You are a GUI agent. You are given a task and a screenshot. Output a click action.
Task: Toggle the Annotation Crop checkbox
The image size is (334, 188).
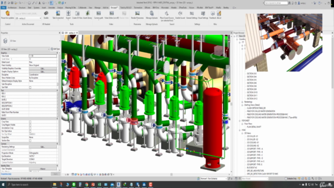(30, 128)
